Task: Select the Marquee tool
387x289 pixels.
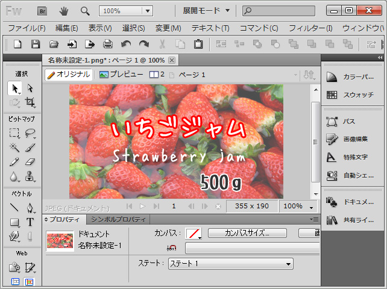Action: pos(14,132)
